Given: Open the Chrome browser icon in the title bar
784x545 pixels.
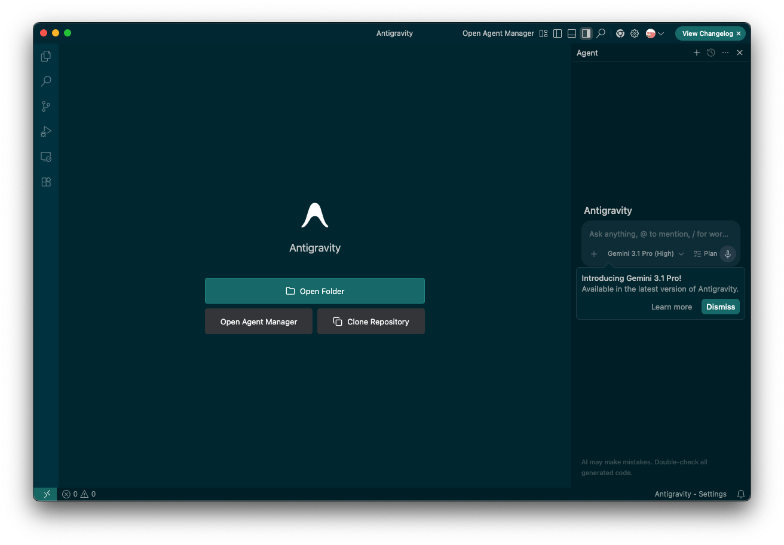Looking at the screenshot, I should (620, 33).
